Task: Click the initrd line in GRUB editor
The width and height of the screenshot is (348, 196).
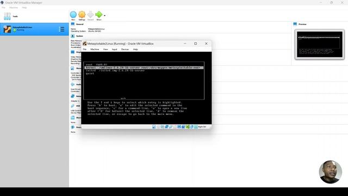Action: click(x=115, y=70)
